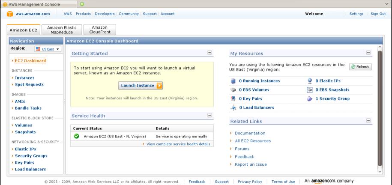
Task: Click the dashboard vertical scrollbar thumb
Action: pos(380,108)
